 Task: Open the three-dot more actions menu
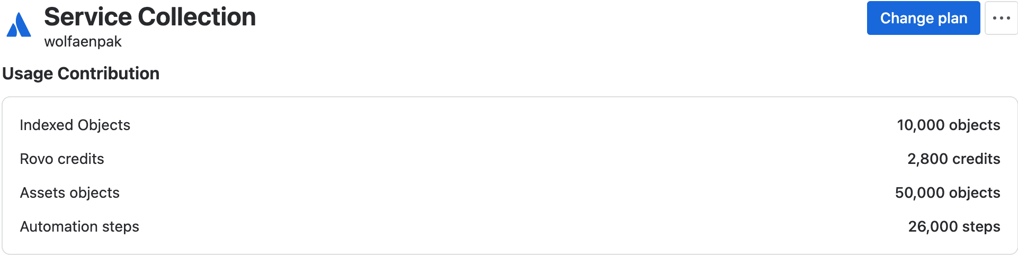(1001, 18)
